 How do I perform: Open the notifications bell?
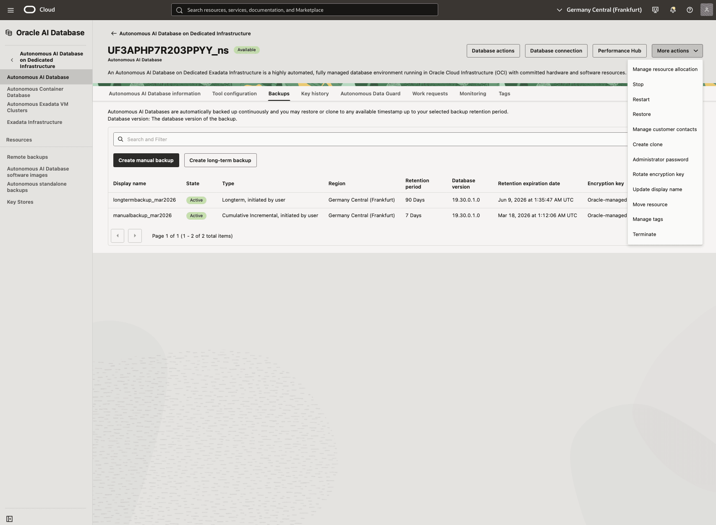(x=673, y=10)
